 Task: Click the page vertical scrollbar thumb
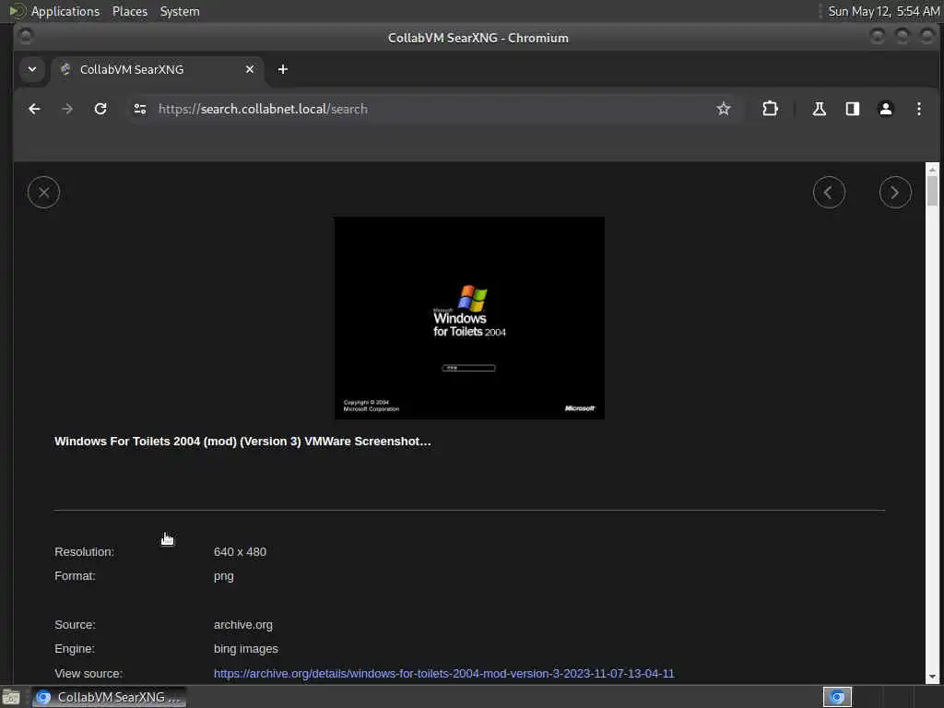932,190
